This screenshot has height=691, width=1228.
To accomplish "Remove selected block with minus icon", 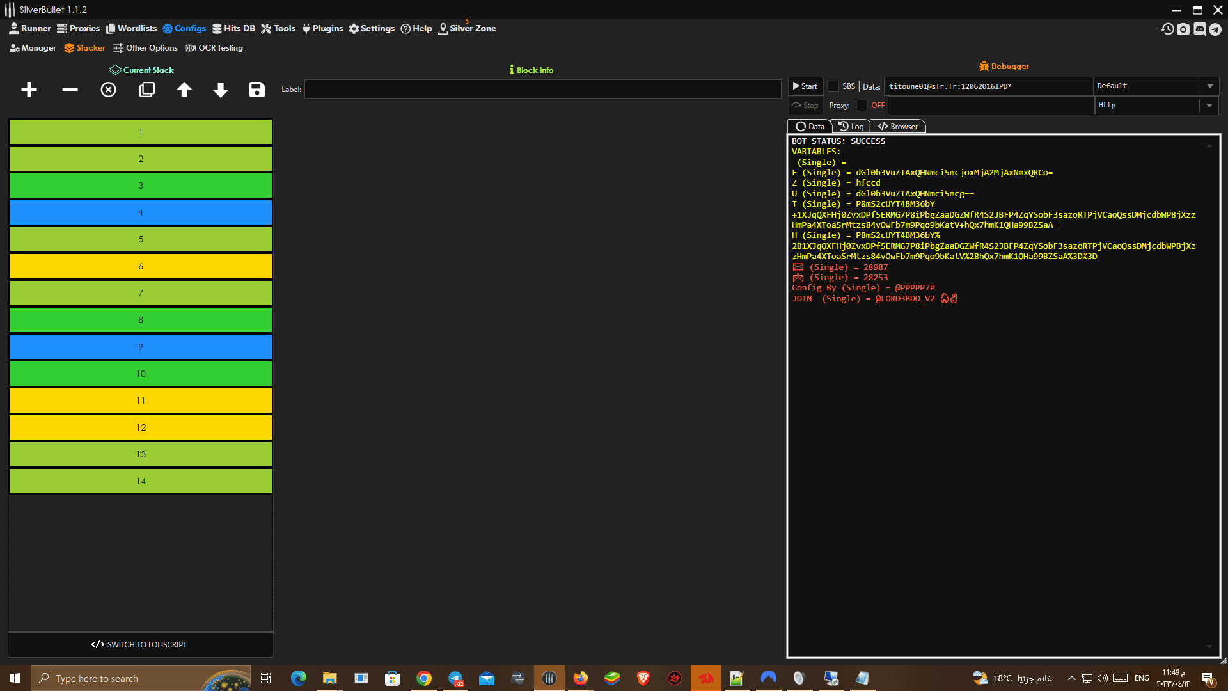I will point(70,90).
